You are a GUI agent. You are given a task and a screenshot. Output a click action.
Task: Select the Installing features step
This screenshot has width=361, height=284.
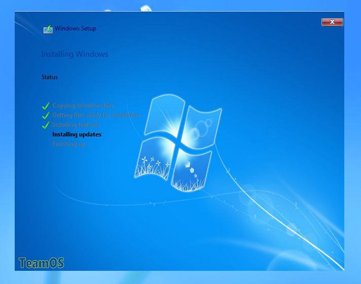[x=76, y=125]
